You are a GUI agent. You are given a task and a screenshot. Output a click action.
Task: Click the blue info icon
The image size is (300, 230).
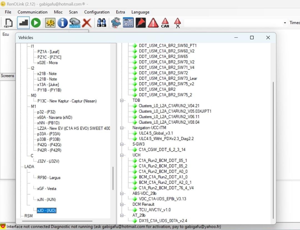[x=62, y=23]
